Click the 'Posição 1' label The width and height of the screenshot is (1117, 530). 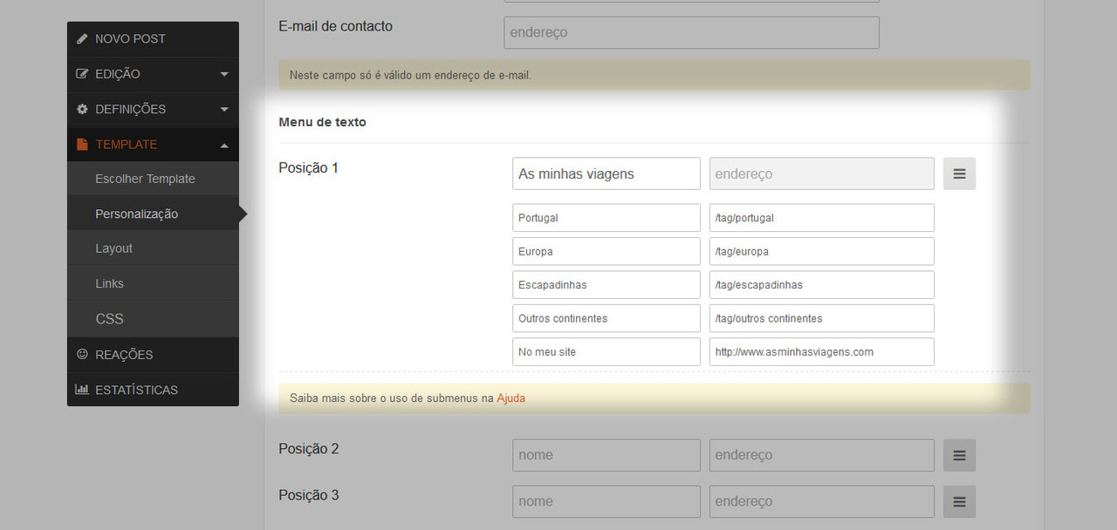click(x=308, y=167)
